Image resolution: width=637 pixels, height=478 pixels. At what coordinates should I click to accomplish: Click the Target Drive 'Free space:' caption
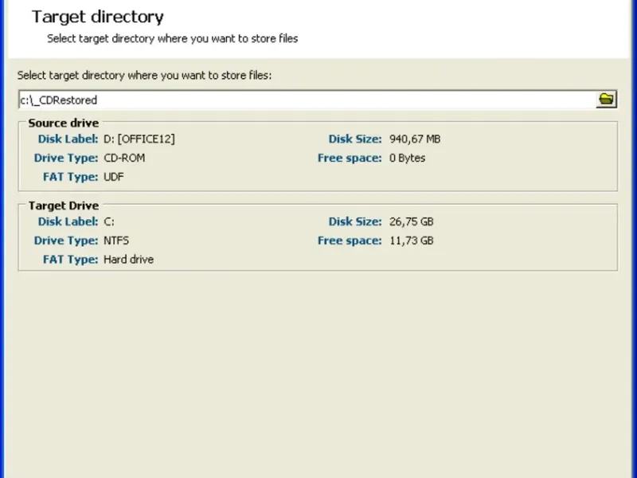tap(350, 241)
